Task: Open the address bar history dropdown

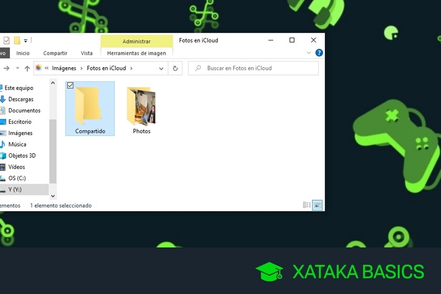Action: [x=161, y=68]
